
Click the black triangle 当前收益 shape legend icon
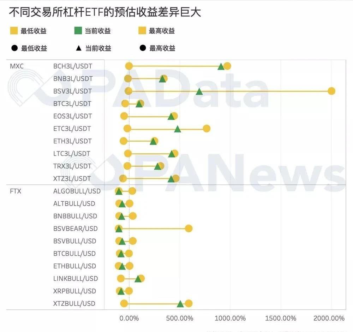click(x=78, y=48)
